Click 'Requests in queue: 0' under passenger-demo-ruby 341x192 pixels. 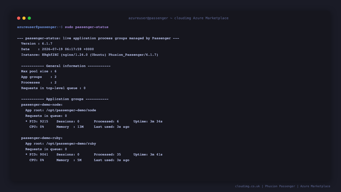[x=46, y=149]
